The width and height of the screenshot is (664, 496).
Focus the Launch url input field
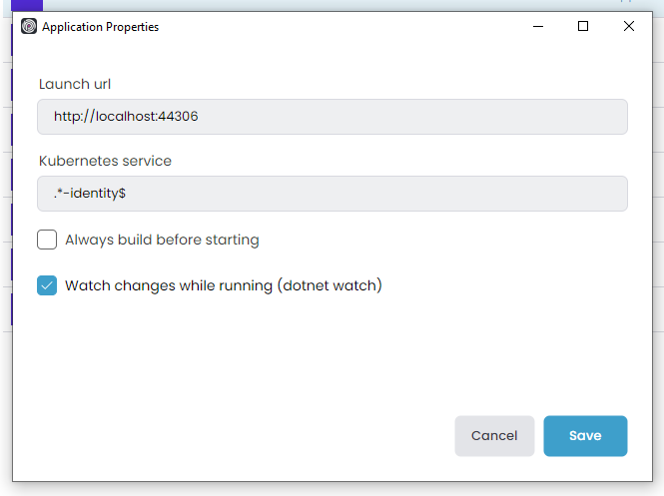tap(399, 116)
